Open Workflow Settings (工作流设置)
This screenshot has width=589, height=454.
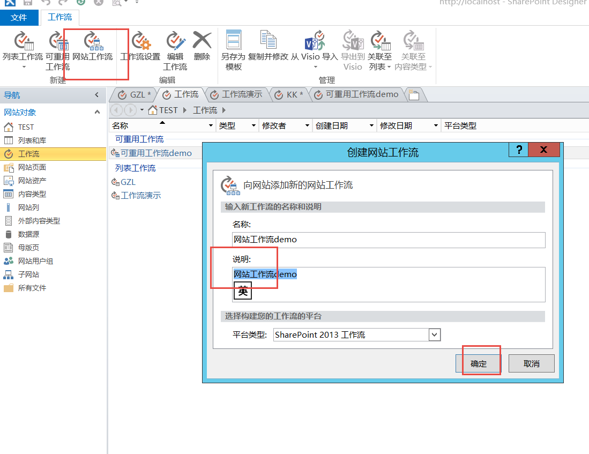coord(140,46)
